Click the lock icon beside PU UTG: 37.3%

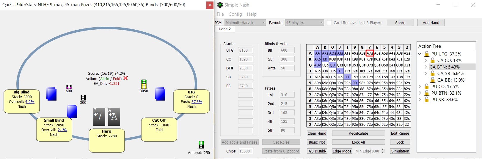427,54
